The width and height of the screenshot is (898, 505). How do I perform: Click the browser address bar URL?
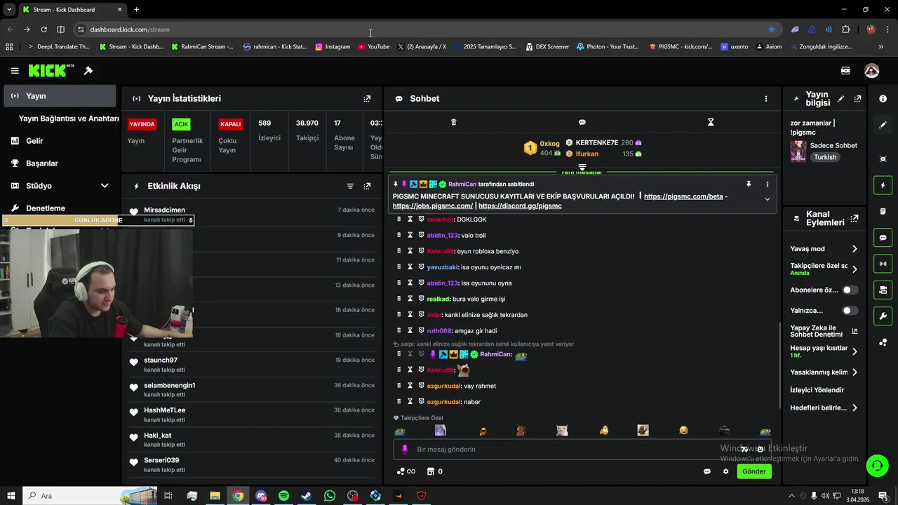130,29
